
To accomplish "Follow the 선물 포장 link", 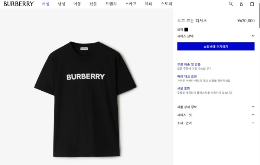I will tap(183, 88).
